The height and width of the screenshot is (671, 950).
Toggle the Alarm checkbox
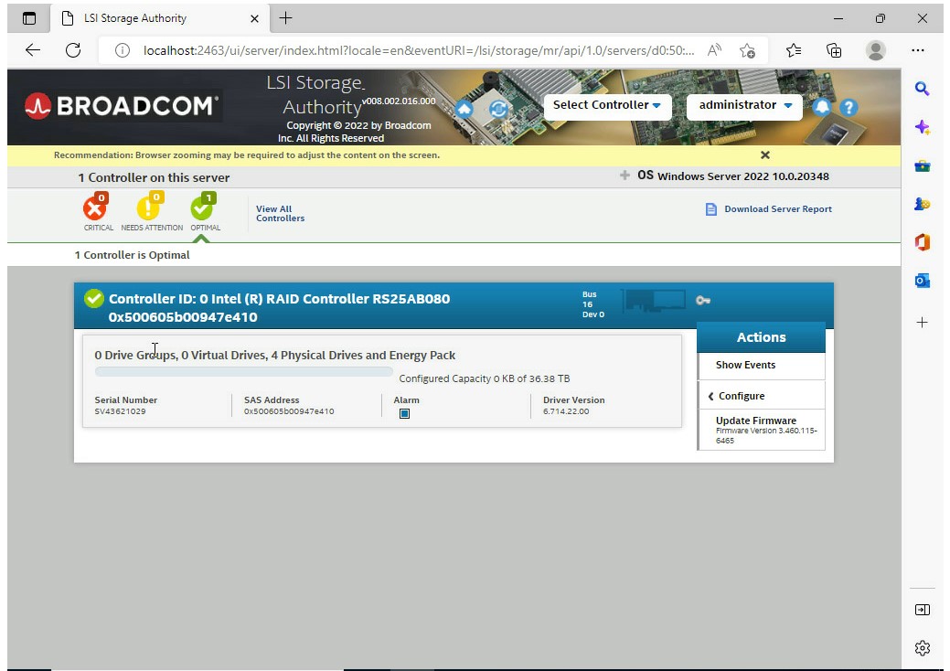click(x=404, y=413)
